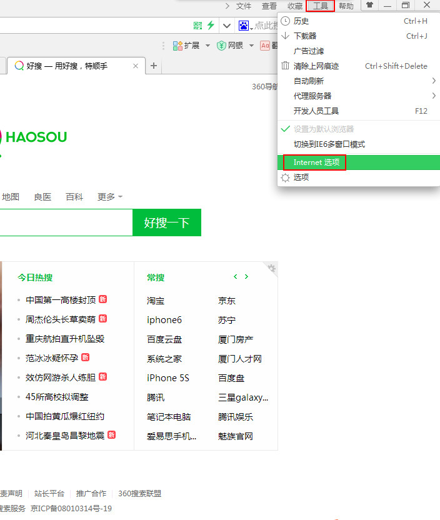Click the Baidu paw search engine icon
This screenshot has height=520, width=440.
click(243, 26)
